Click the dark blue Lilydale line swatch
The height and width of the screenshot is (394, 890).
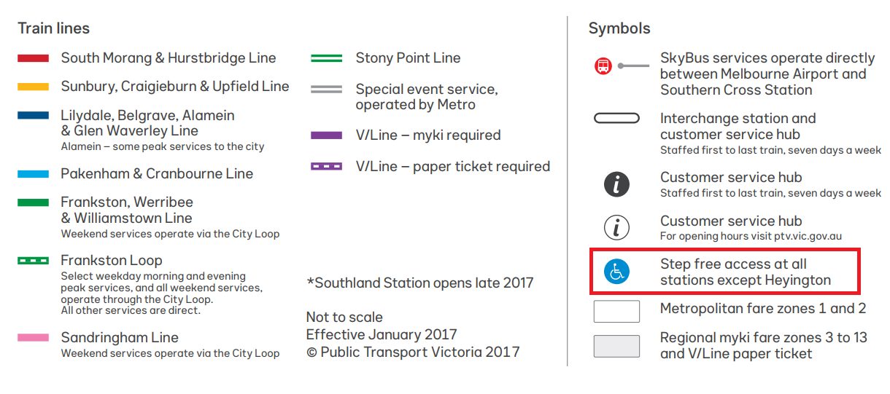coord(34,115)
